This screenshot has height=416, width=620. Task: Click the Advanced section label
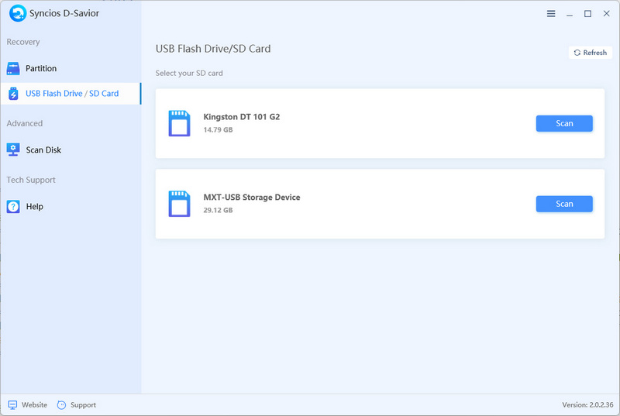pos(25,123)
